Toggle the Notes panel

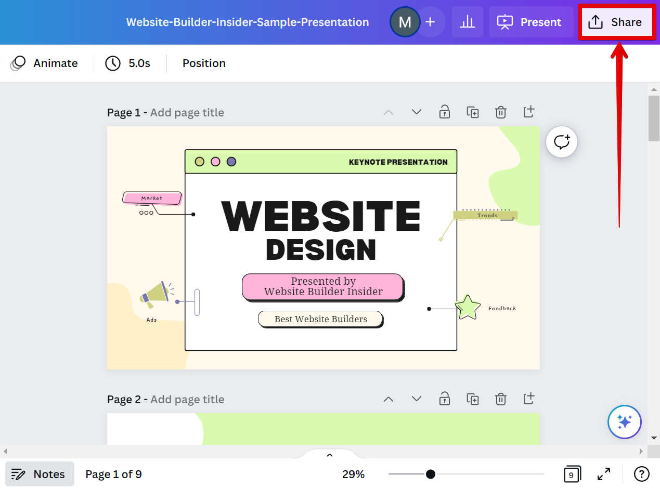click(x=40, y=474)
